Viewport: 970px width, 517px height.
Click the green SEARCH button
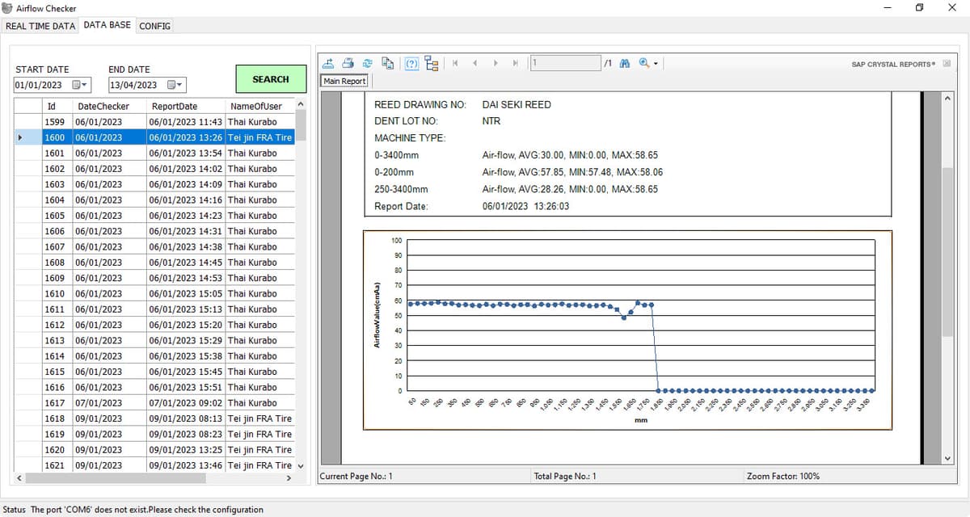271,79
